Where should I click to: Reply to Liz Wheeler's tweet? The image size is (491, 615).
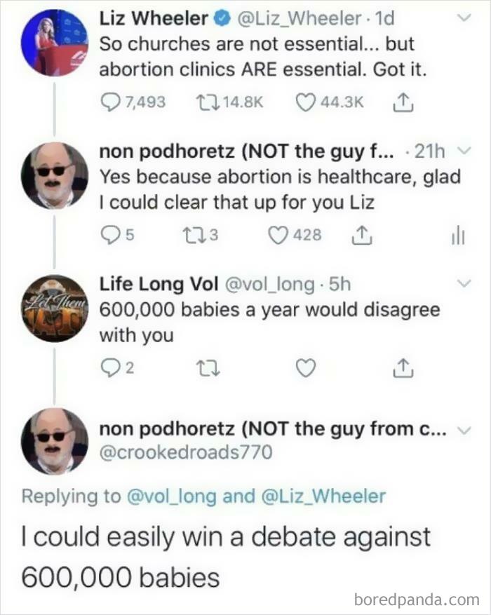[111, 102]
